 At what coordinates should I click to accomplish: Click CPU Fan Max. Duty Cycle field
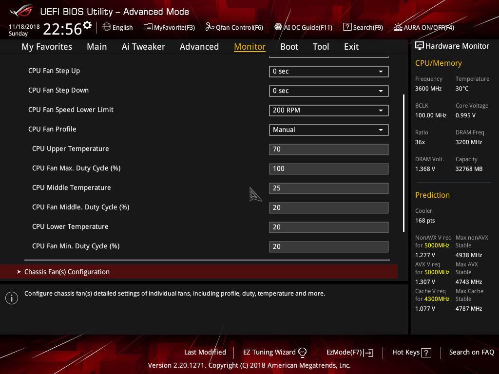point(329,169)
